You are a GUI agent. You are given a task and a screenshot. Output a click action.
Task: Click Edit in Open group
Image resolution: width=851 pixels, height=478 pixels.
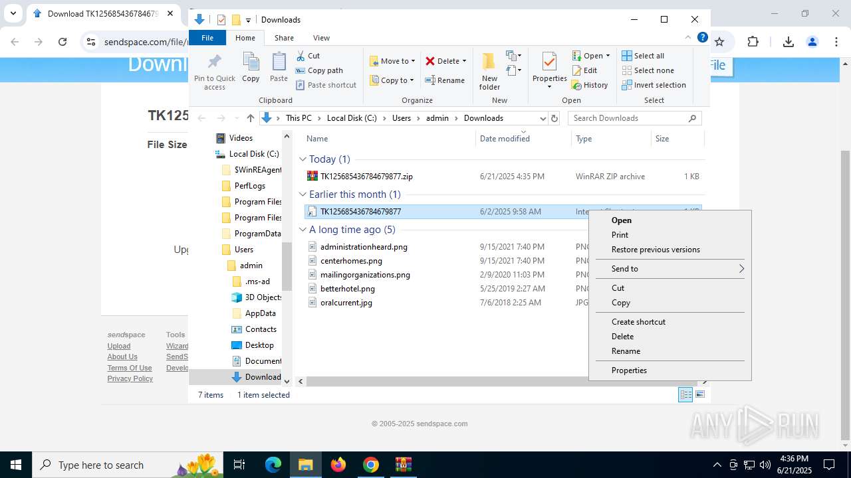pos(584,70)
